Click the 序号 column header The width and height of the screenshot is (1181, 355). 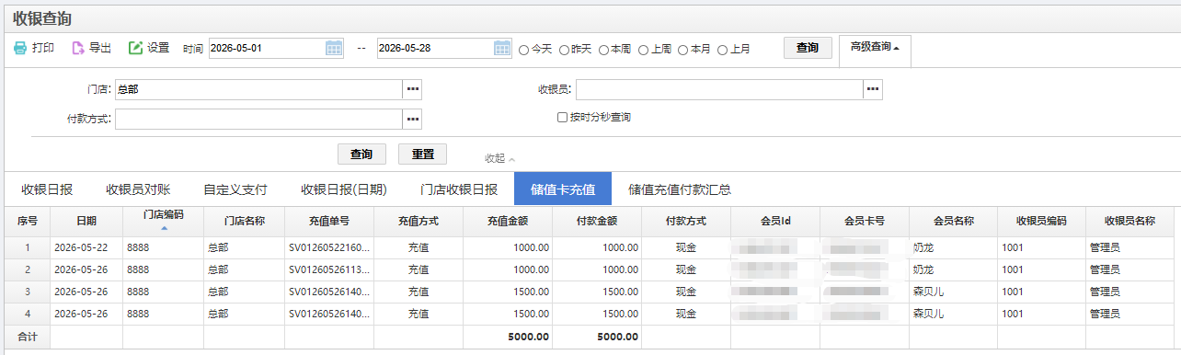27,221
